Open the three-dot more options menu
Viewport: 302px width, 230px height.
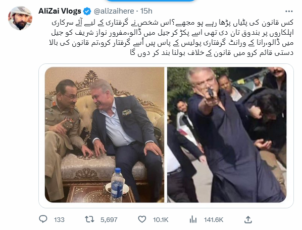click(x=289, y=12)
